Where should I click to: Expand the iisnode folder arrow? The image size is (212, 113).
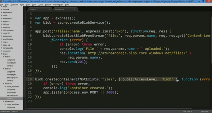pos(2,10)
